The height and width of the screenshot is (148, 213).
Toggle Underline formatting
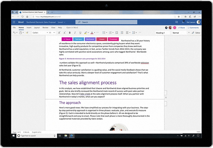[80, 33]
